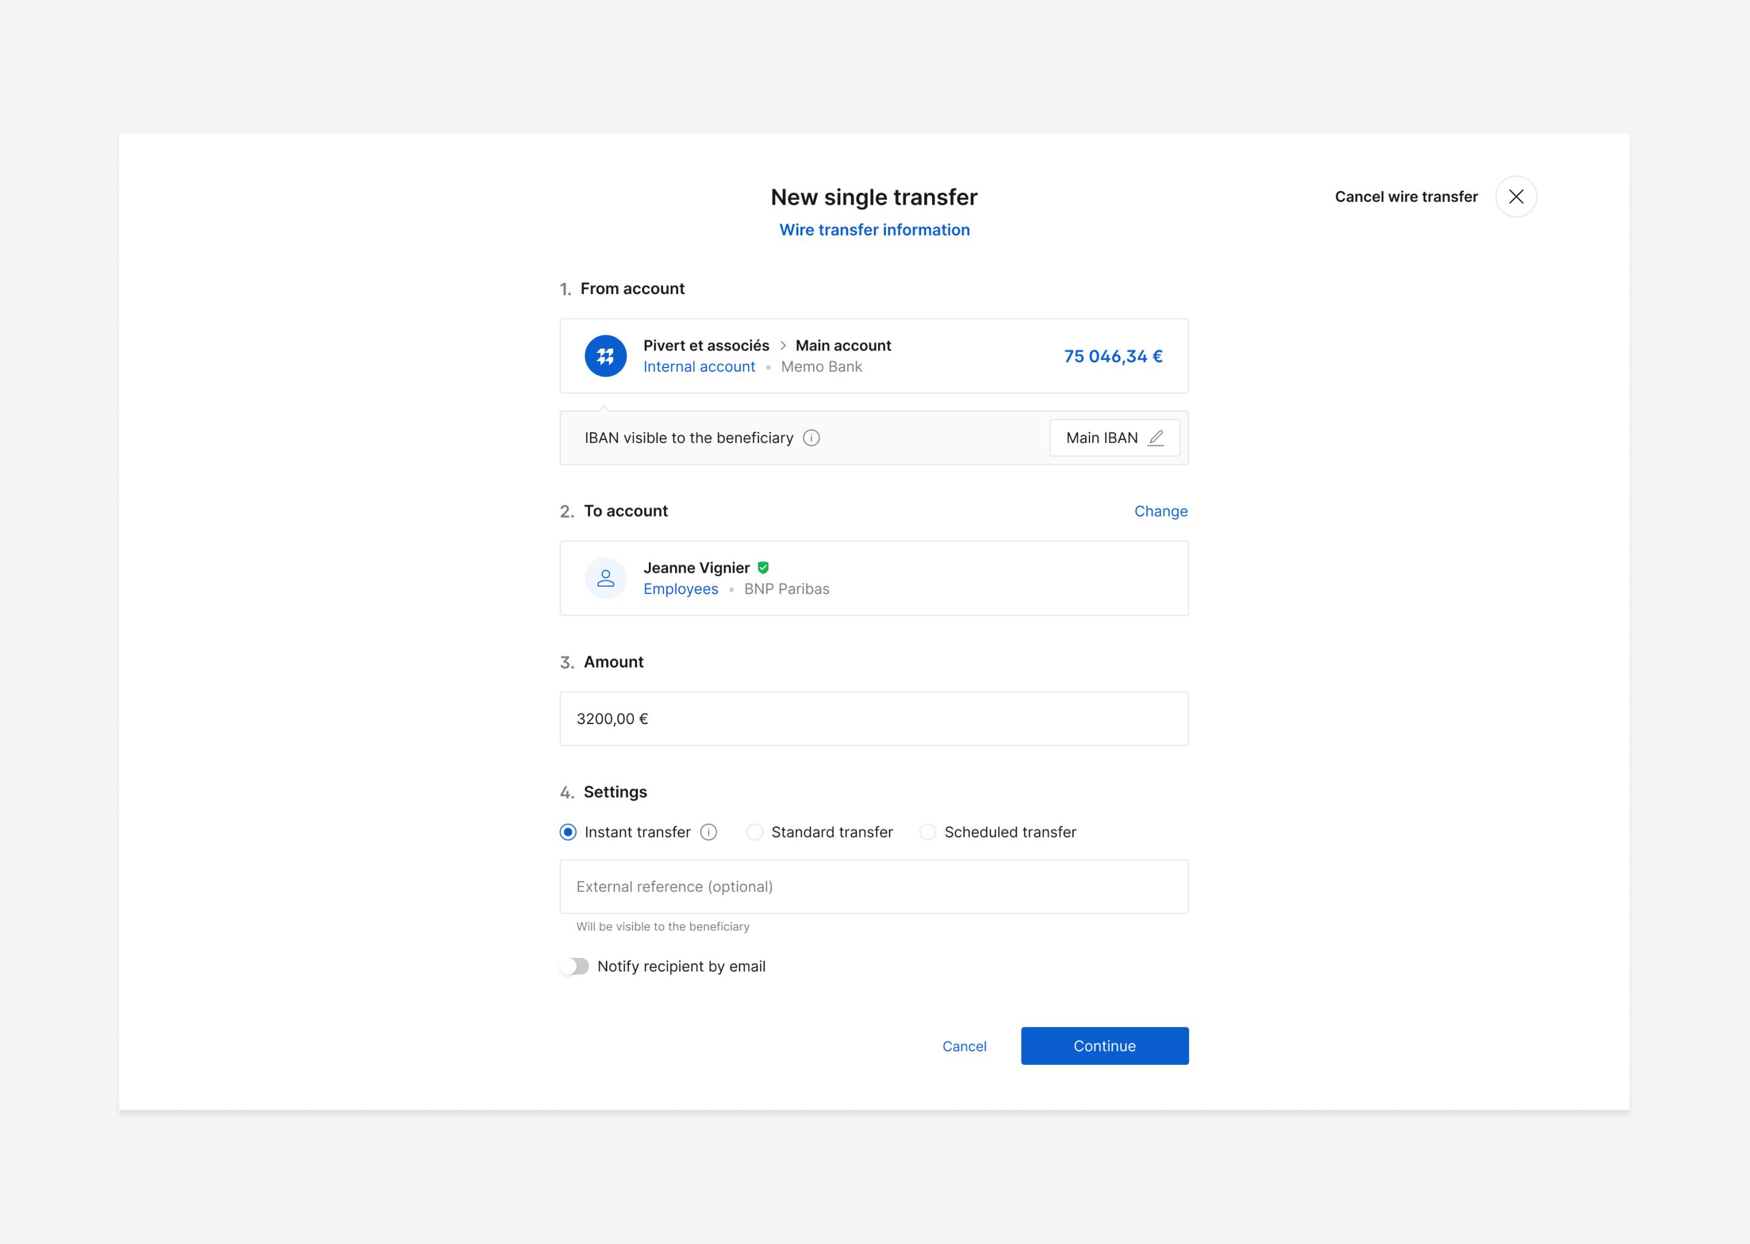Click the green verified badge beside Jeanne Vignier
1750x1244 pixels.
(x=763, y=567)
